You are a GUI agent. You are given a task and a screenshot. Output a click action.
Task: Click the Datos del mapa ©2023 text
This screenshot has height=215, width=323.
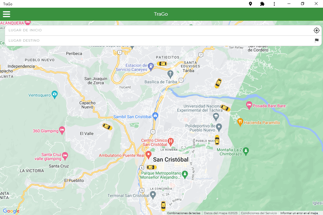tap(220, 213)
